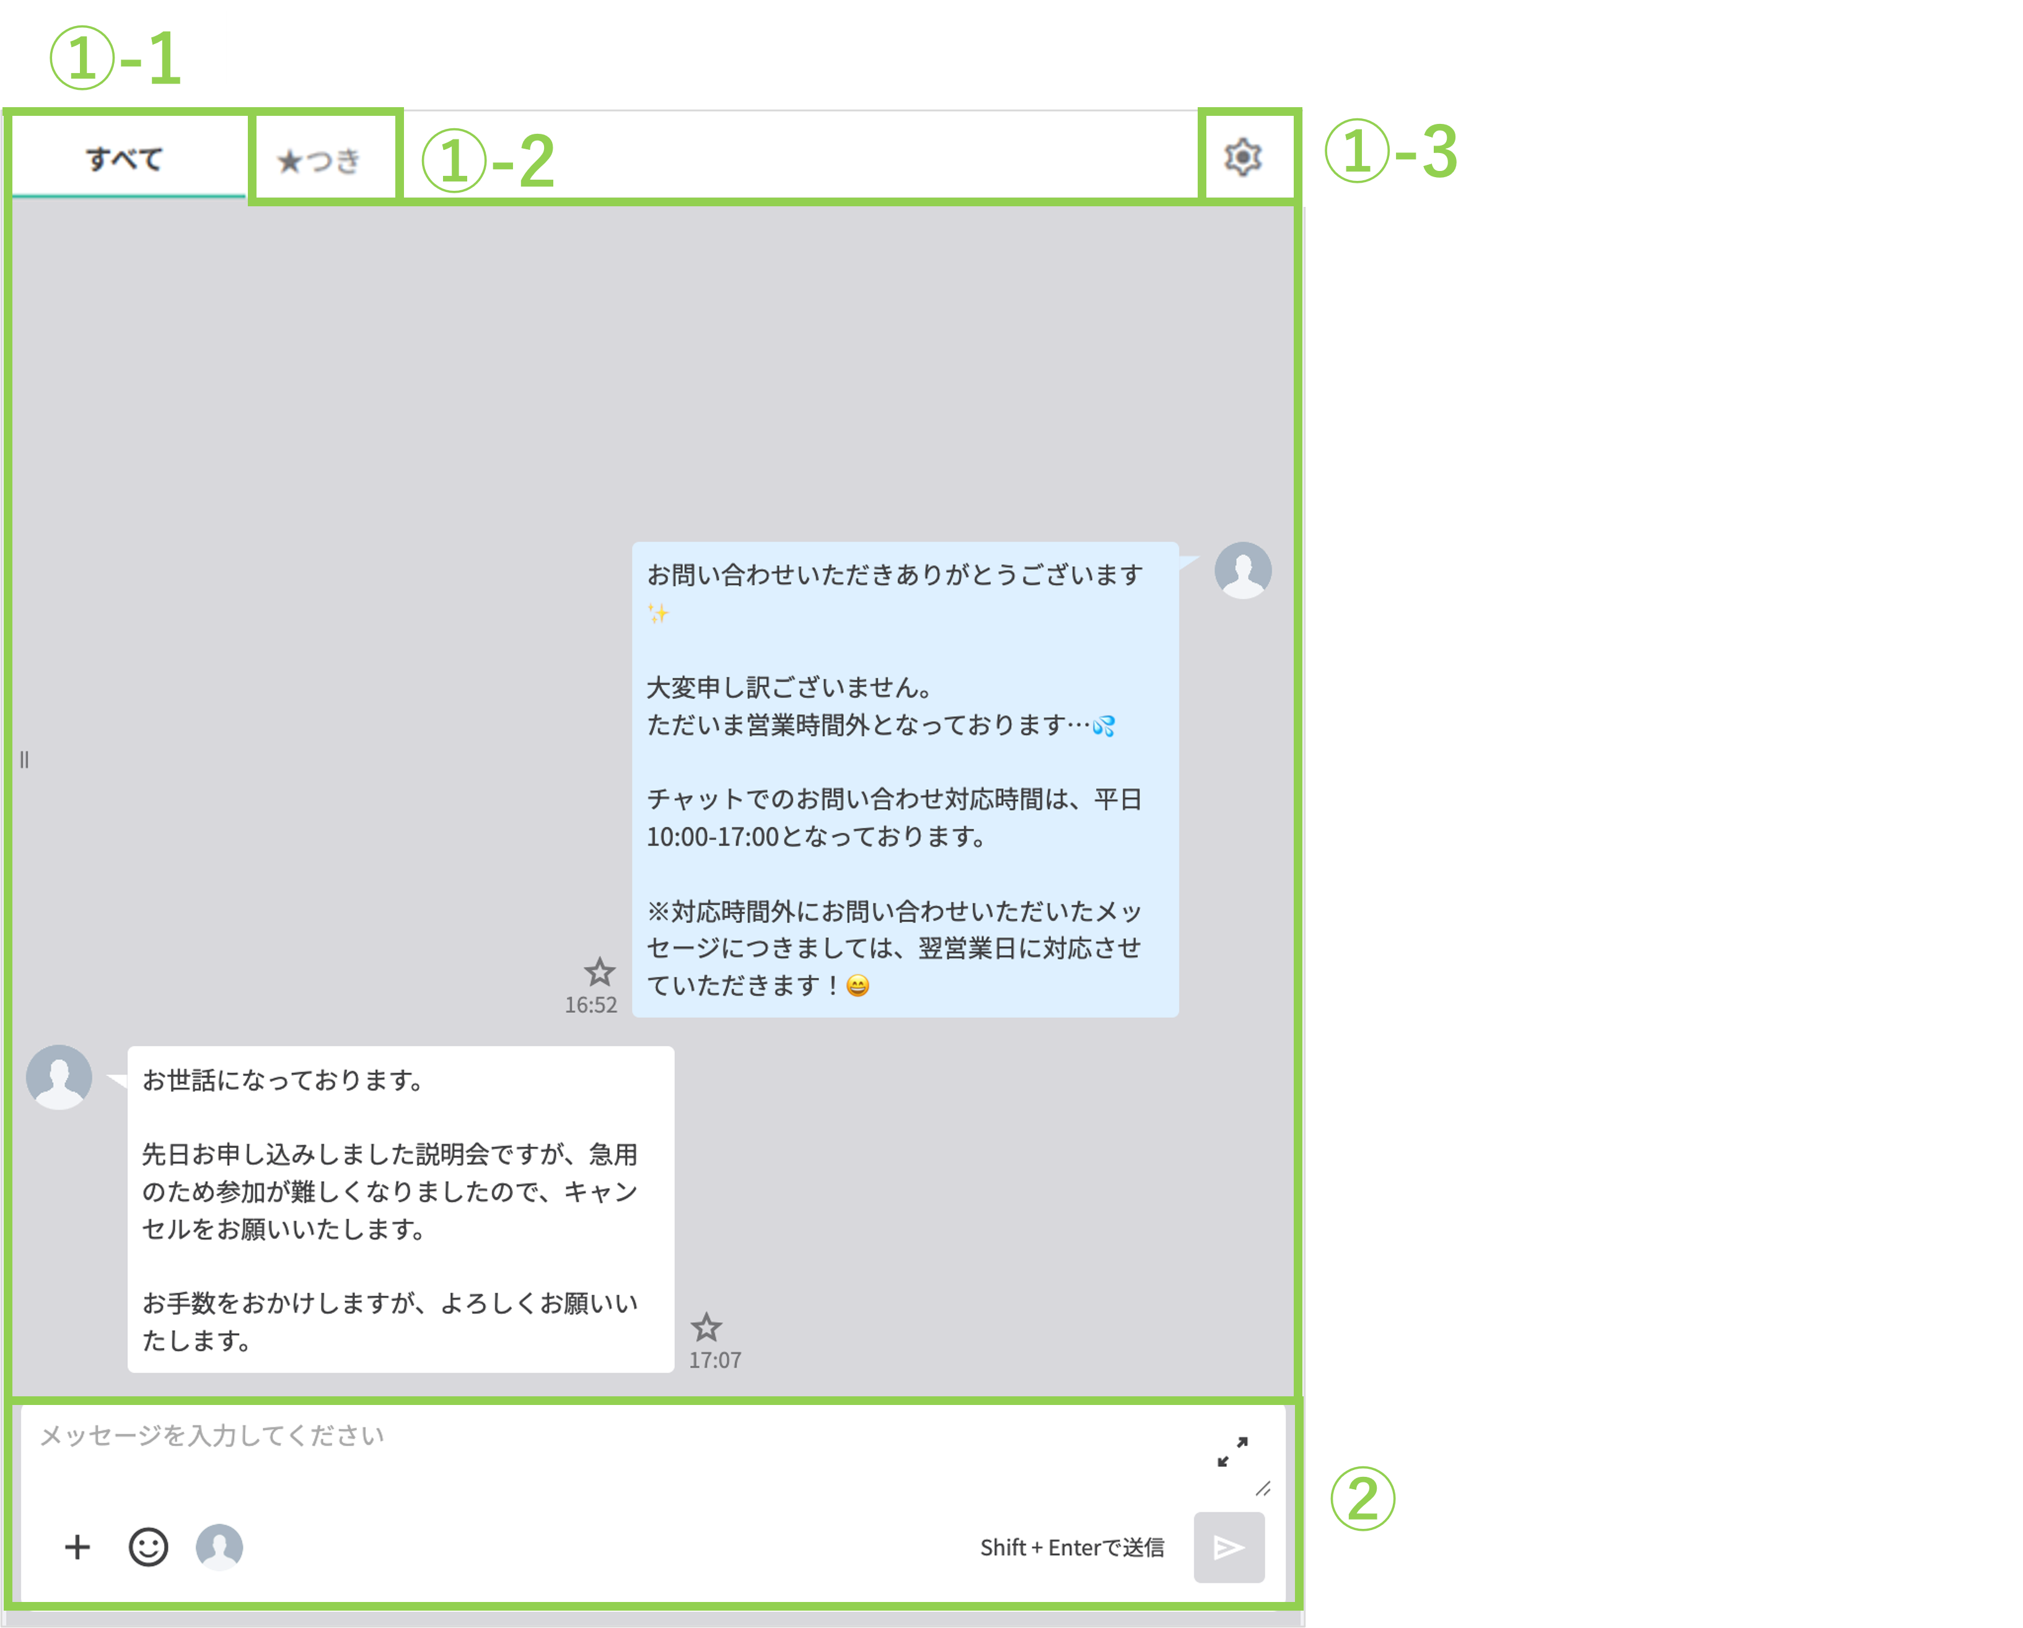Click the avatar beside the 16:52 auto-reply message
Screen dimensions: 2023x1628
1244,571
